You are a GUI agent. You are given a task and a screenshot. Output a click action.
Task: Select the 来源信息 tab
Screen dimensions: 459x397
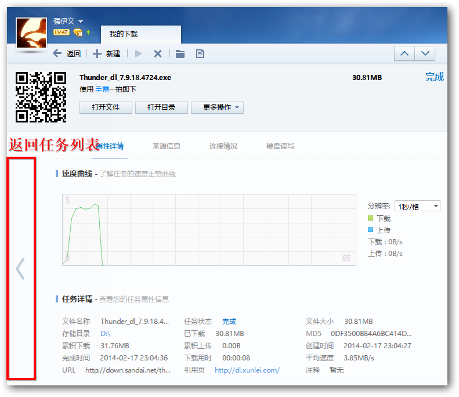167,146
